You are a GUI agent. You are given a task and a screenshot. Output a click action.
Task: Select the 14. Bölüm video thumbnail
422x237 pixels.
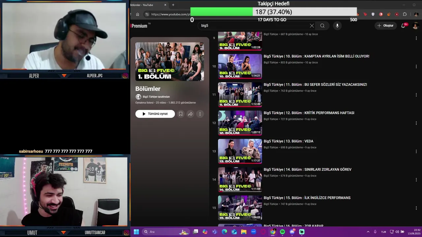[240, 179]
